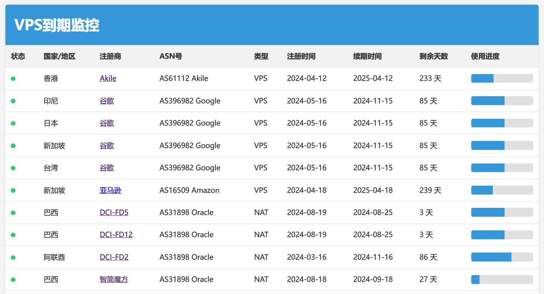Click the 类型 column header

[261, 56]
